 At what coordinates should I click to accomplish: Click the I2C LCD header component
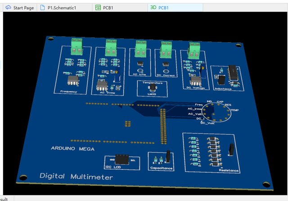(122, 159)
